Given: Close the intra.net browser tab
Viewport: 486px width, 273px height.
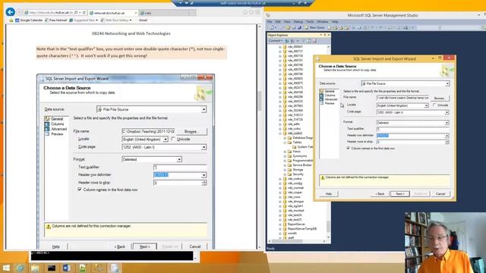Looking at the screenshot, I should pos(136,13).
